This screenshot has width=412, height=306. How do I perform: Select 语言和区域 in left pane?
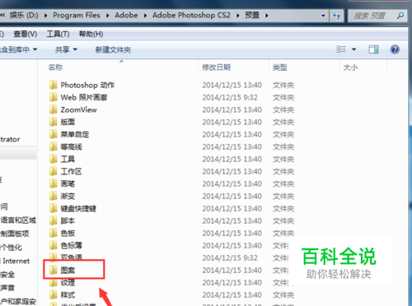[18, 220]
